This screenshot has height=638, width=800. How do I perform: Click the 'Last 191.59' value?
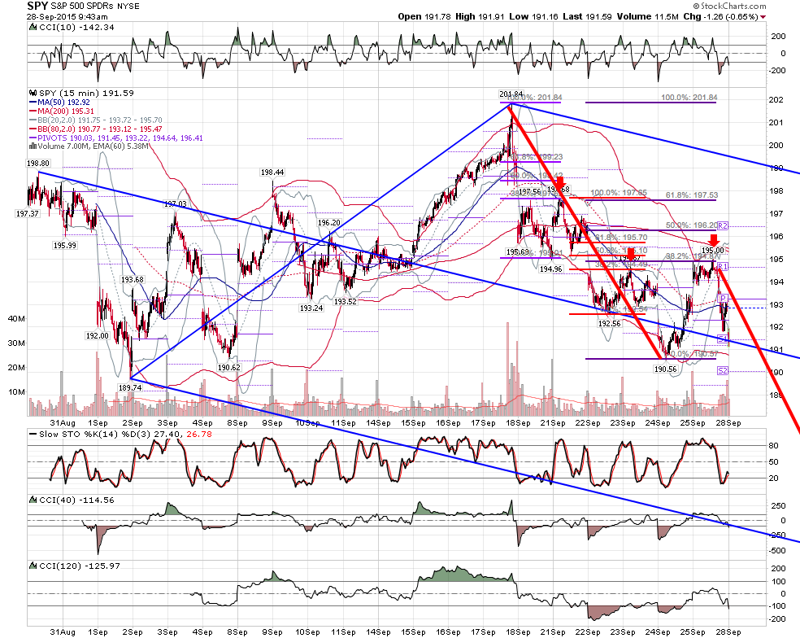[x=587, y=16]
